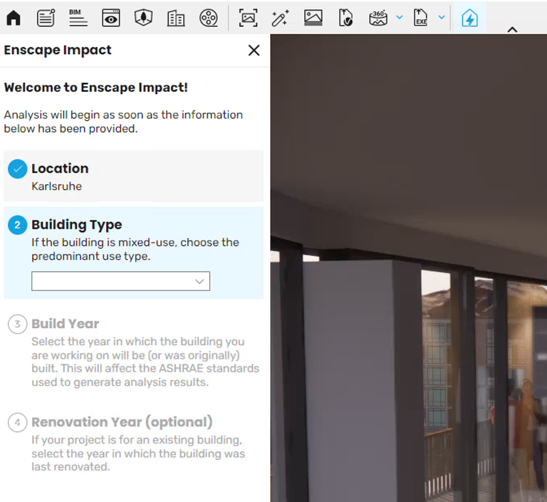Select the Location step row
The image size is (547, 502).
(133, 176)
